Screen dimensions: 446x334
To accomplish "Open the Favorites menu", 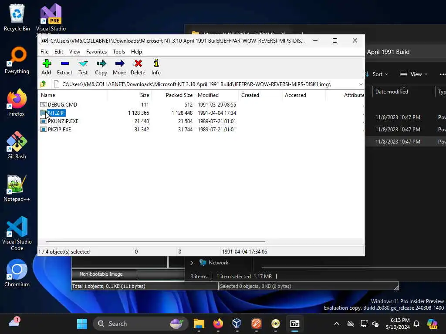I will pyautogui.click(x=96, y=52).
